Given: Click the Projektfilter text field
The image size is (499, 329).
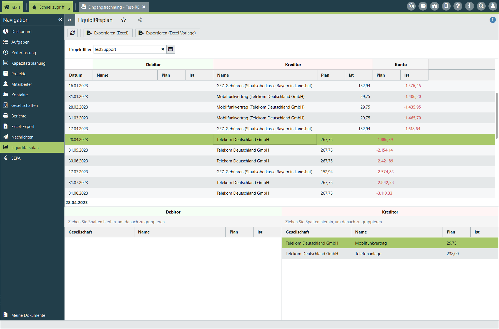Looking at the screenshot, I should (x=127, y=49).
